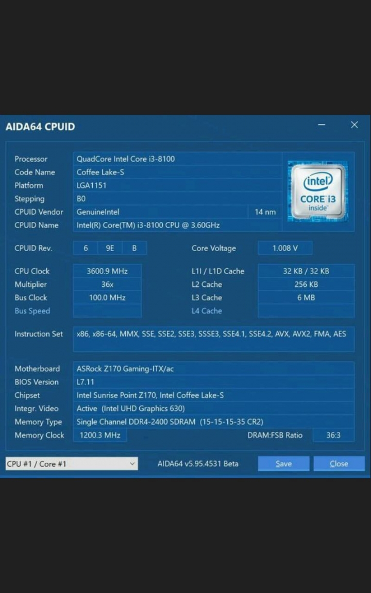
Task: Click the Multiplier 36x value
Action: 107,284
